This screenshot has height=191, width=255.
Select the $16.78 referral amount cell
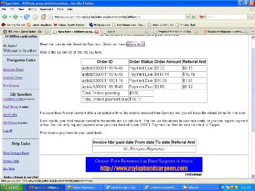tap(194, 74)
